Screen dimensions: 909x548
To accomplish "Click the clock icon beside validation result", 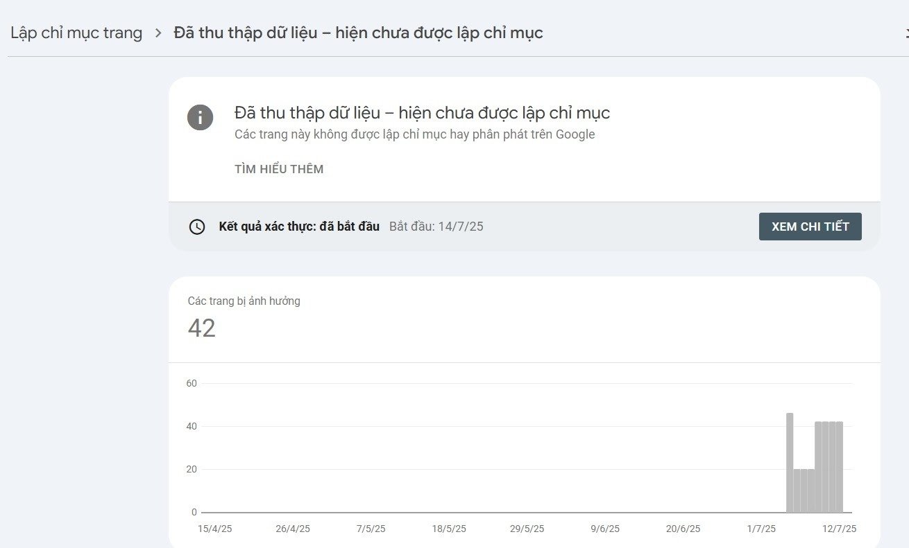I will click(197, 227).
